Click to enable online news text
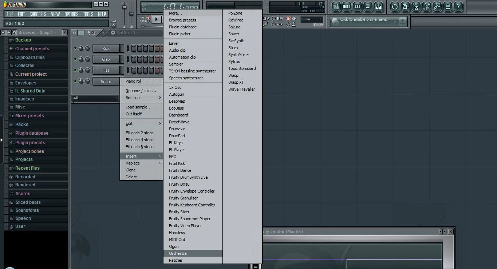Viewport: 497px width, 269px height. click(363, 19)
